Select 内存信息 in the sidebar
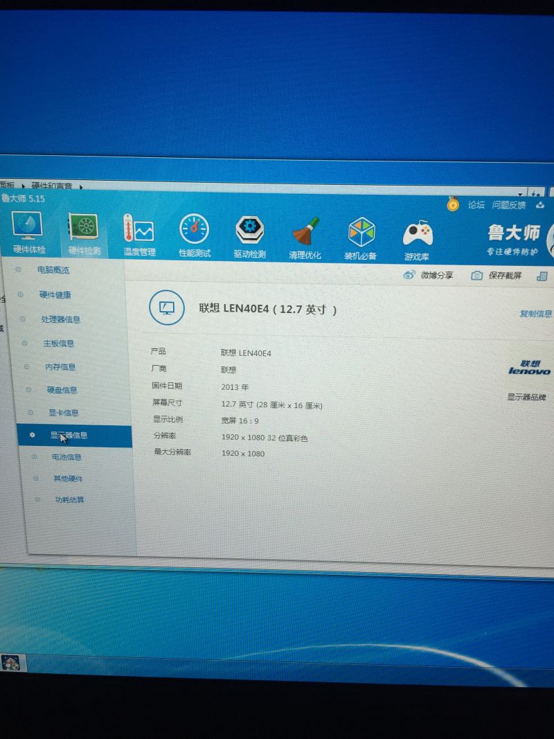This screenshot has height=739, width=554. [x=60, y=366]
